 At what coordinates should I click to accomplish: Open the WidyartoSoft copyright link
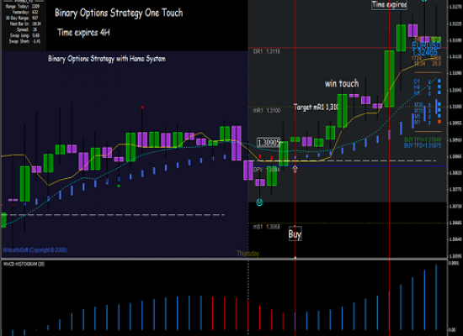pyautogui.click(x=35, y=250)
